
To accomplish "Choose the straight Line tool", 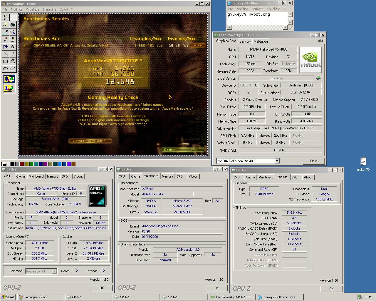I will [x=5, y=54].
